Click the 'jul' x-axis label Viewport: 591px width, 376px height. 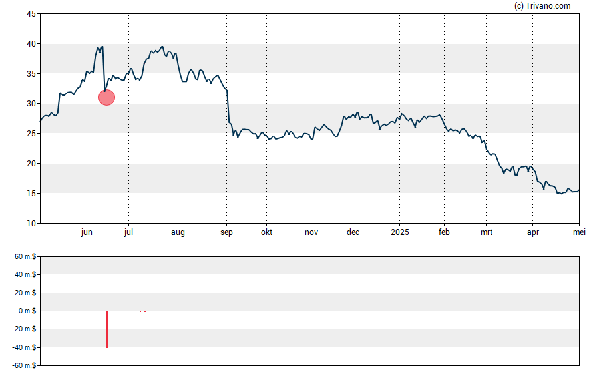coord(128,232)
